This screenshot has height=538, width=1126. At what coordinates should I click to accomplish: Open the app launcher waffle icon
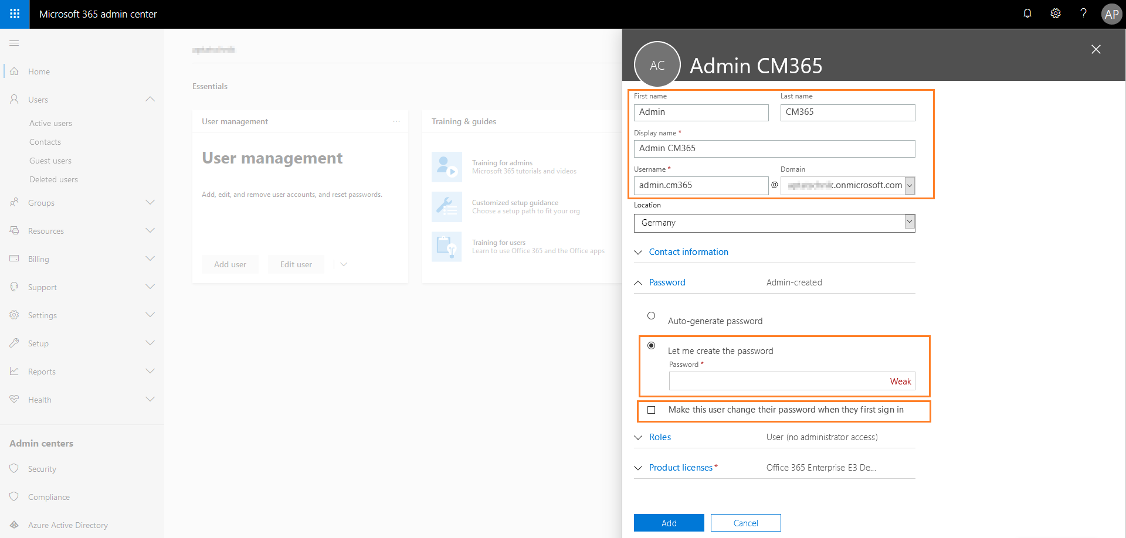coord(15,14)
